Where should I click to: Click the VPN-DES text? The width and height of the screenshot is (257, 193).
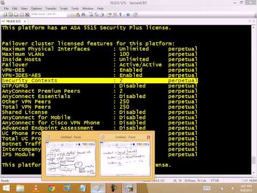(x=13, y=70)
